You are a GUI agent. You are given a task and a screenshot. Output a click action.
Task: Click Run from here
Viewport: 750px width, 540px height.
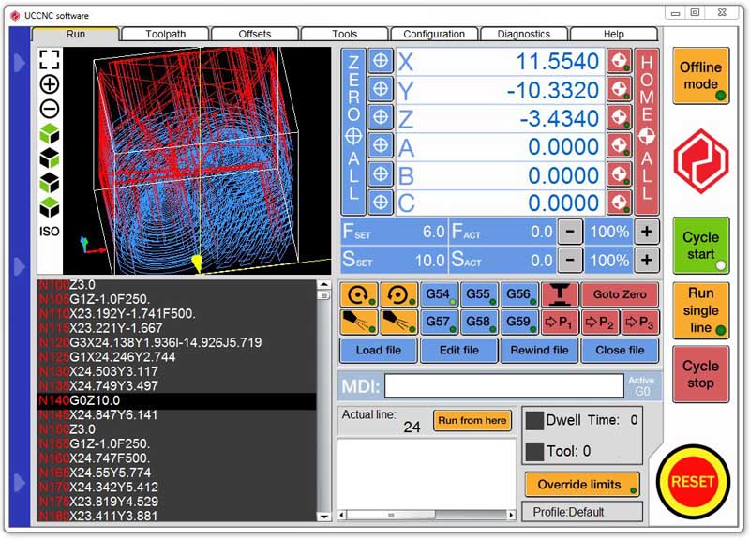tap(472, 420)
